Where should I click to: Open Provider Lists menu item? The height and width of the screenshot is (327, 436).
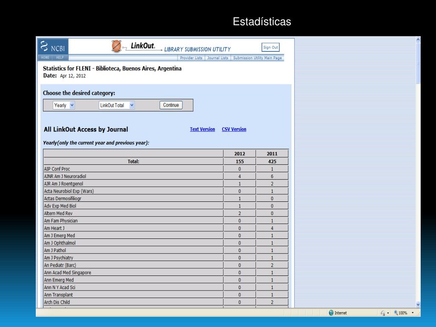point(191,58)
